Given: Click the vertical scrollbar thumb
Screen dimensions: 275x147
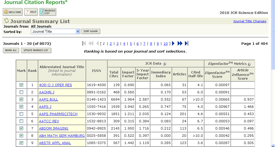Looking at the screenshot, I should [273, 35].
